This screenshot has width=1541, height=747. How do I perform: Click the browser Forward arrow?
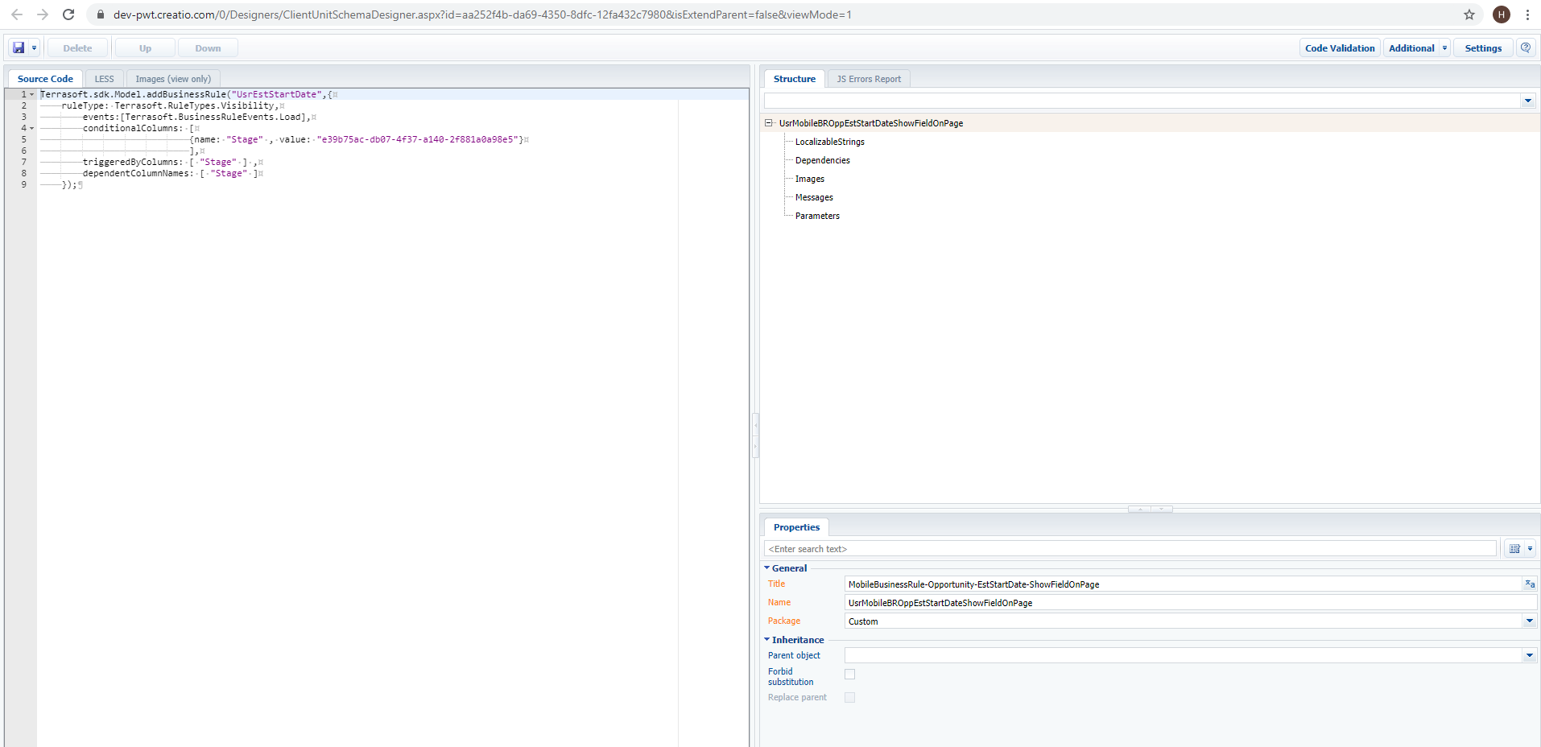(x=43, y=14)
